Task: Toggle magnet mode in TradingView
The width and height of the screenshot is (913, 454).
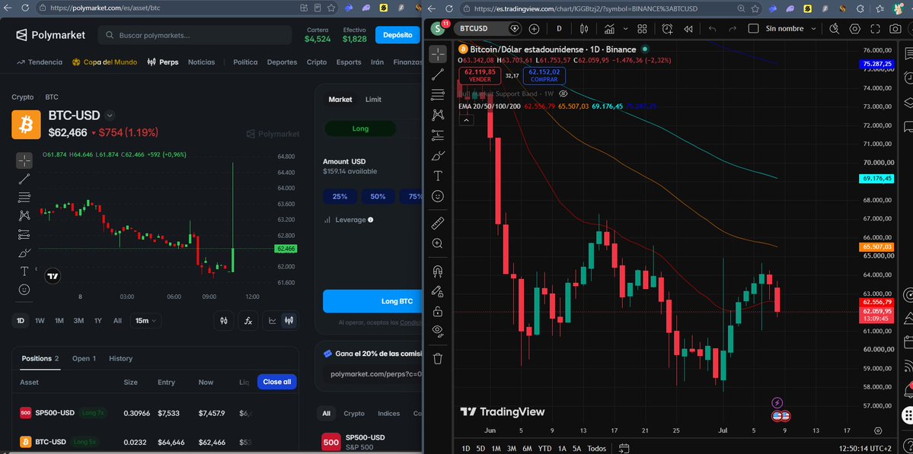Action: click(438, 271)
